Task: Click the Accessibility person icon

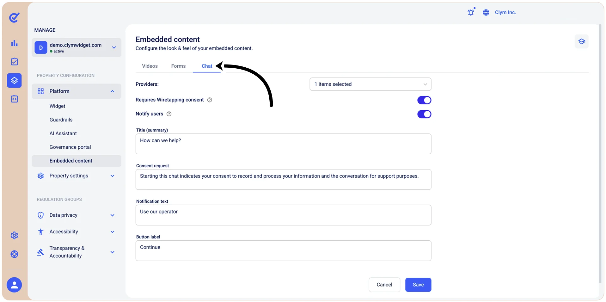Action: pos(41,232)
